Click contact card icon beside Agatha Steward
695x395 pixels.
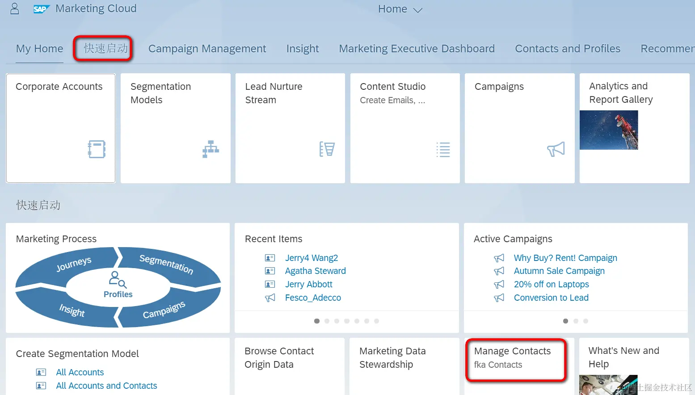tap(270, 271)
